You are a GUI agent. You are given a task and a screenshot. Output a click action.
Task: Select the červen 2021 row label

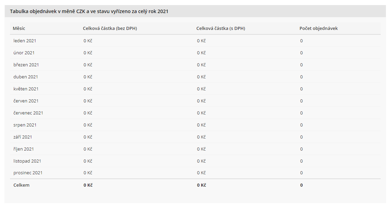click(26, 101)
